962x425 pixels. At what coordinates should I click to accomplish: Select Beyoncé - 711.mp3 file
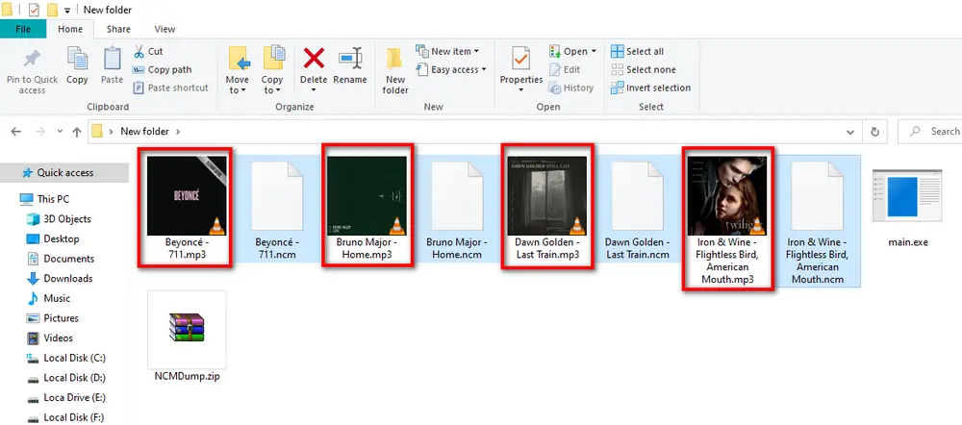point(187,209)
